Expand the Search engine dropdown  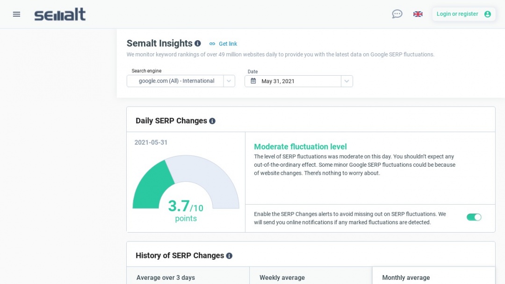click(x=229, y=81)
